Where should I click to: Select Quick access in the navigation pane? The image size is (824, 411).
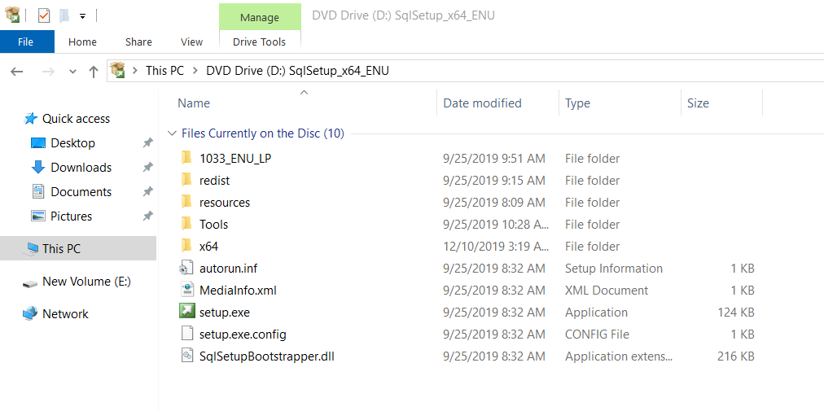(x=76, y=119)
